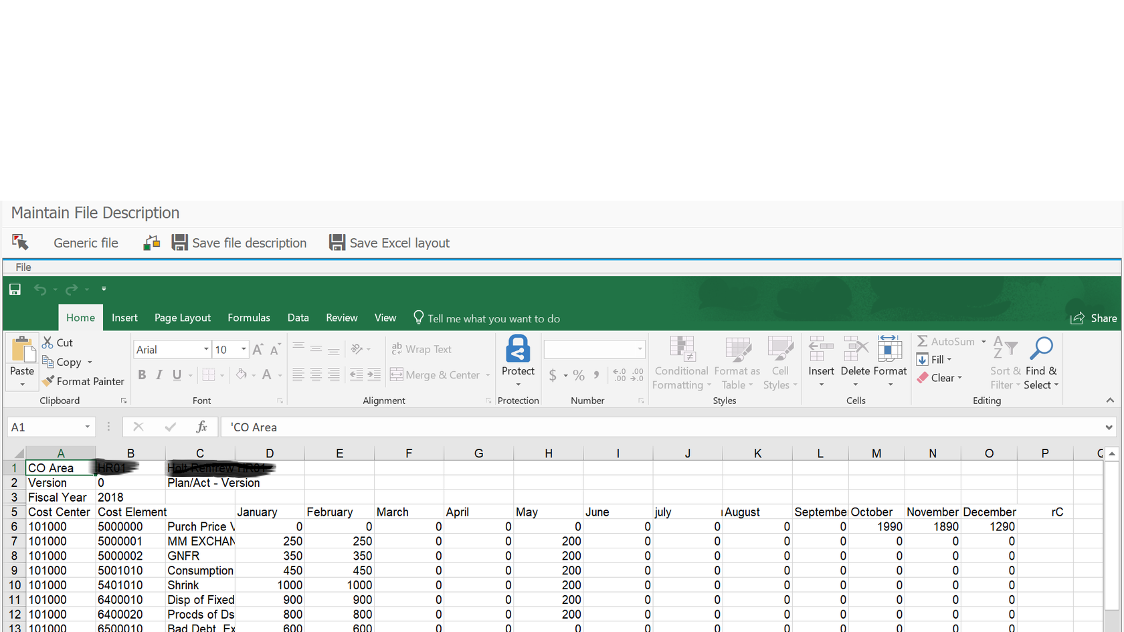Switch to the Formulas tab

click(249, 318)
